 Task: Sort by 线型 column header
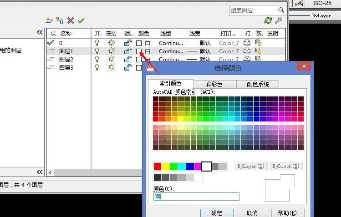pos(166,34)
